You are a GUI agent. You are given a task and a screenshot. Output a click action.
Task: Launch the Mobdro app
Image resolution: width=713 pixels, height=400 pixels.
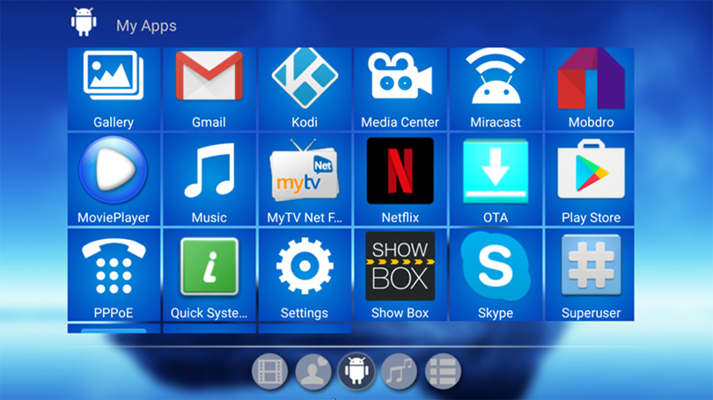pos(591,88)
